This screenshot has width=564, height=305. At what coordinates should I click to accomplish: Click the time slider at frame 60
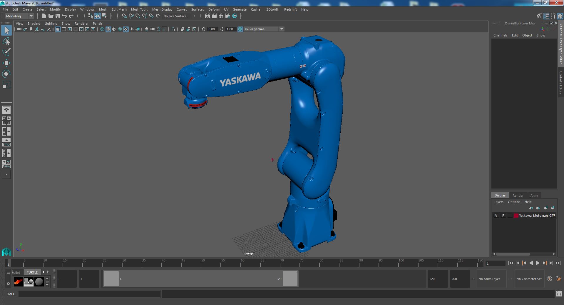coord(242,262)
